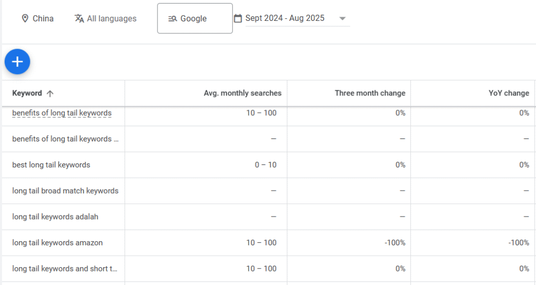Image resolution: width=536 pixels, height=285 pixels.
Task: Click 'long tail keywords amazon' keyword
Action: tap(58, 243)
